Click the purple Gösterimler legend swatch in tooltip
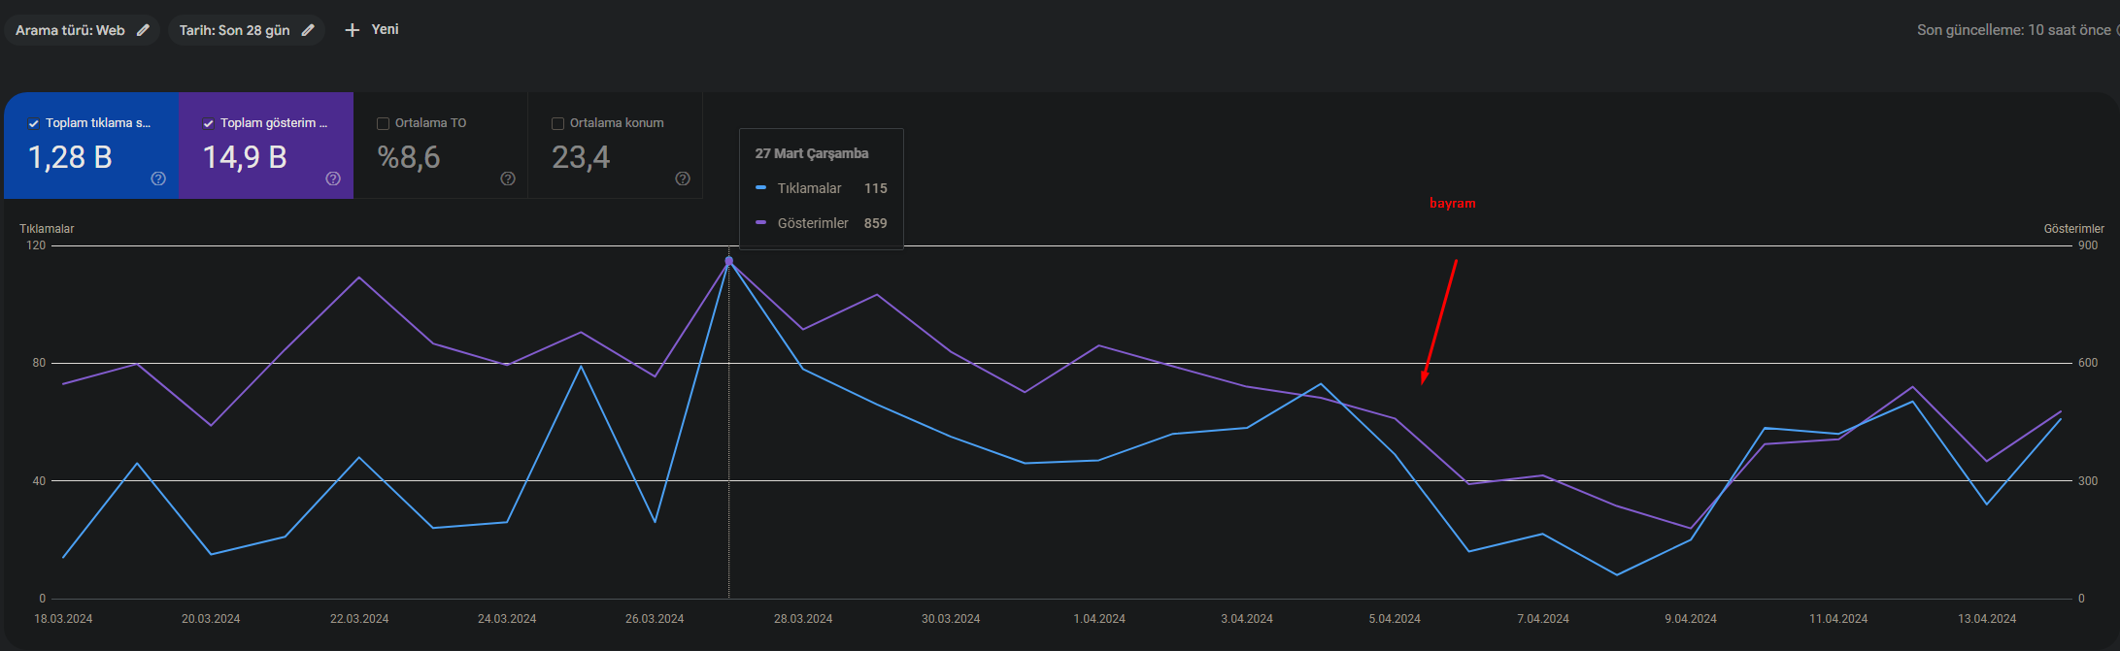The width and height of the screenshot is (2120, 651). point(760,223)
